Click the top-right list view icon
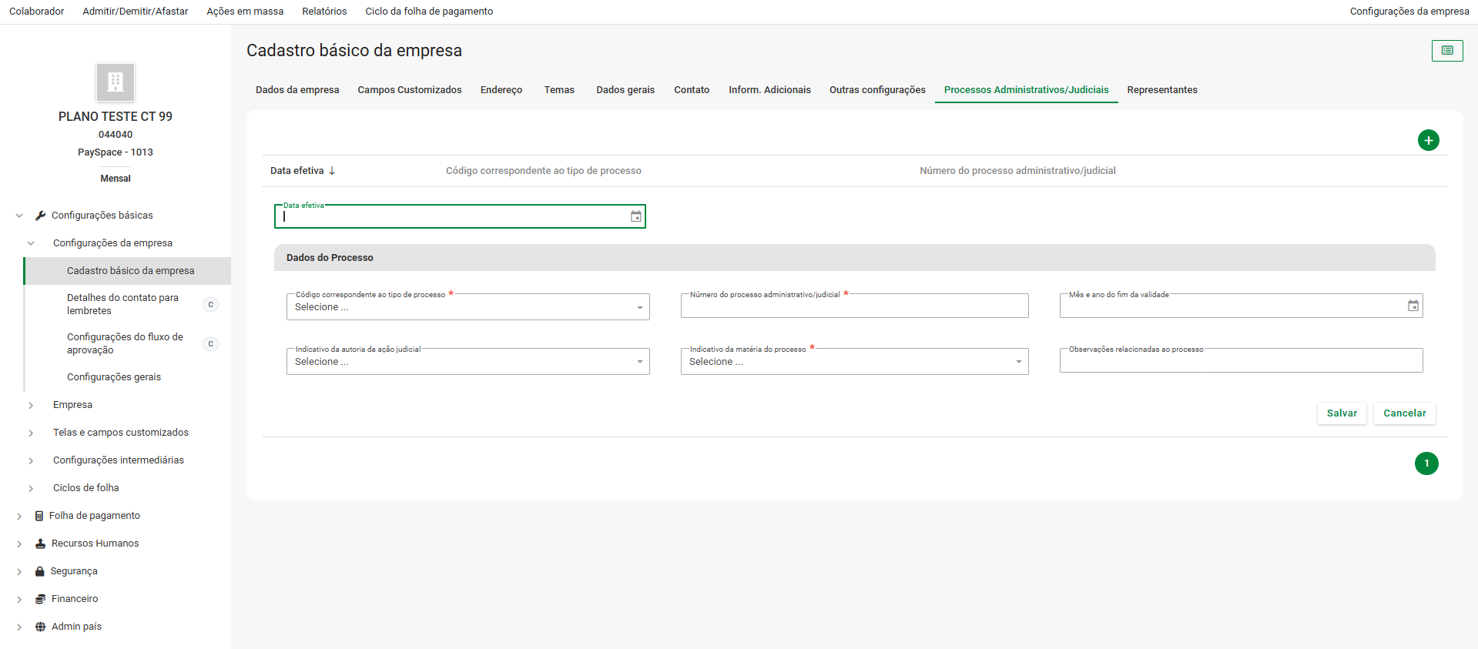 tap(1446, 51)
